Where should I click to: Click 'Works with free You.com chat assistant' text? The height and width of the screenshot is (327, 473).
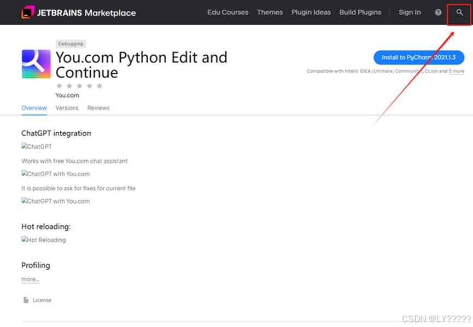(74, 161)
